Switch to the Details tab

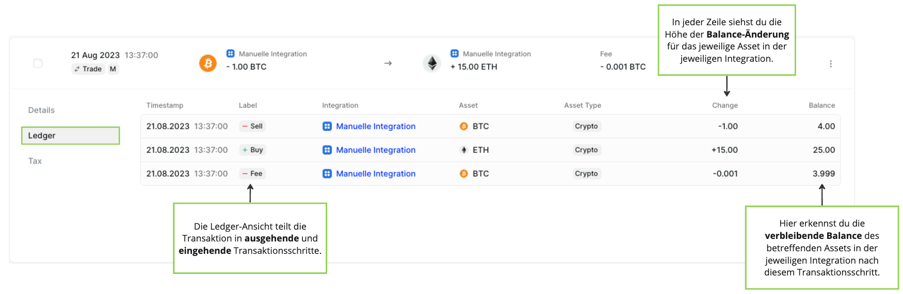tap(41, 110)
